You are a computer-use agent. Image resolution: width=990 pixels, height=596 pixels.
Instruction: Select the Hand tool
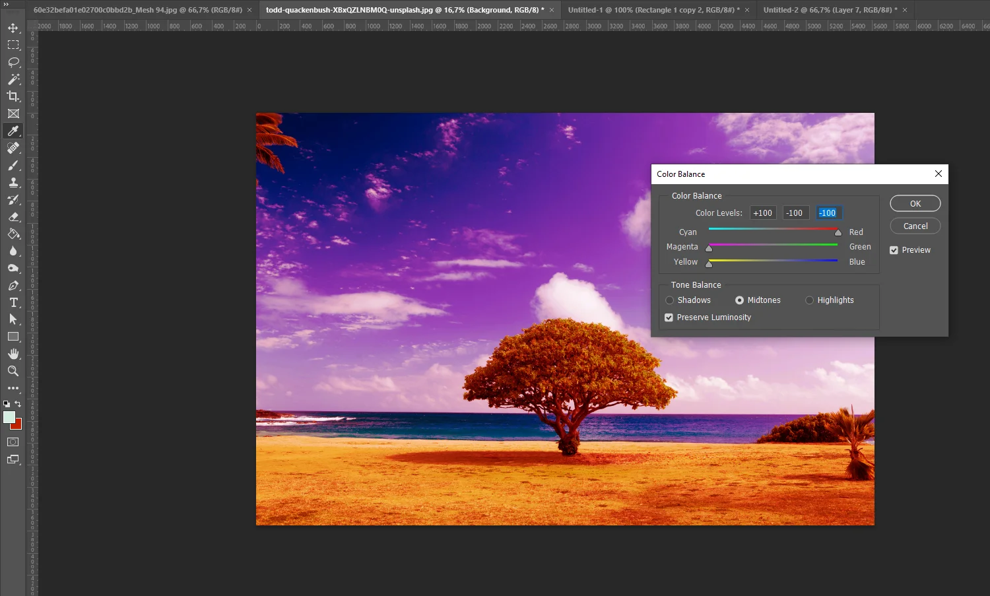(13, 354)
